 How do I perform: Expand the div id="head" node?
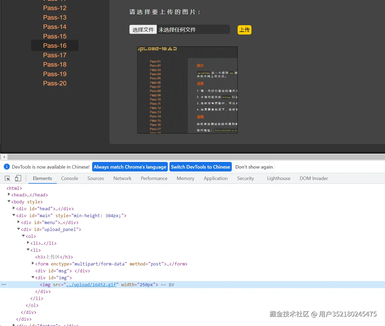pos(14,208)
